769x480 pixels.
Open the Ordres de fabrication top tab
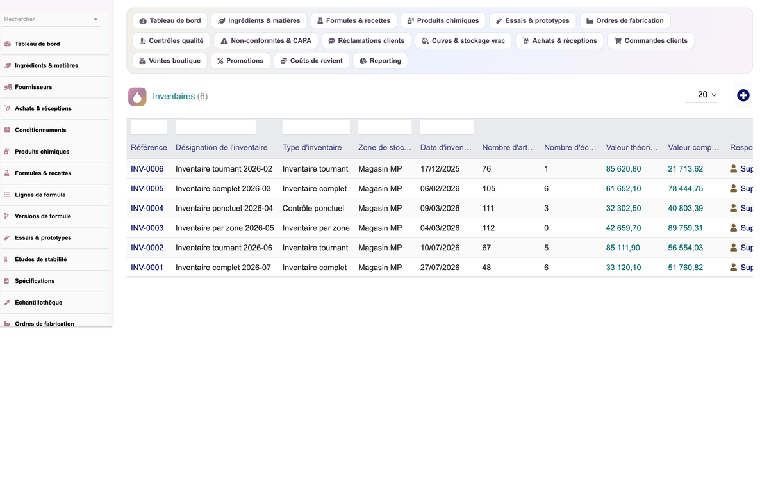[x=625, y=20]
